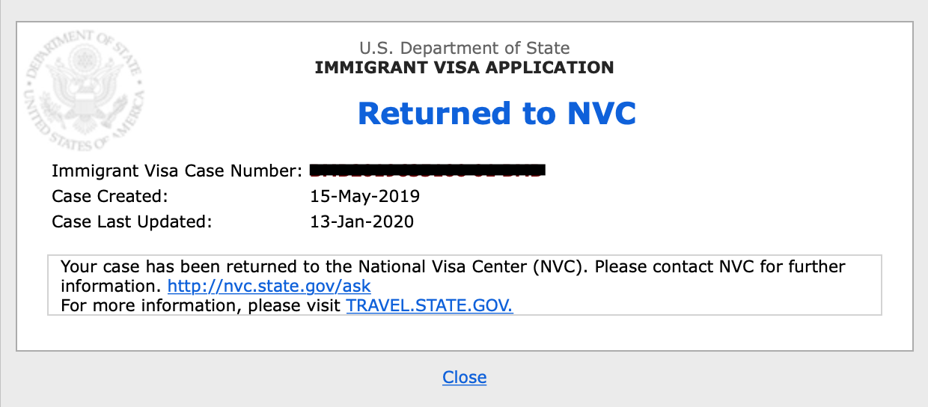This screenshot has height=407, width=928.
Task: Select the 13-Jan-2020 updated date
Action: coord(362,221)
